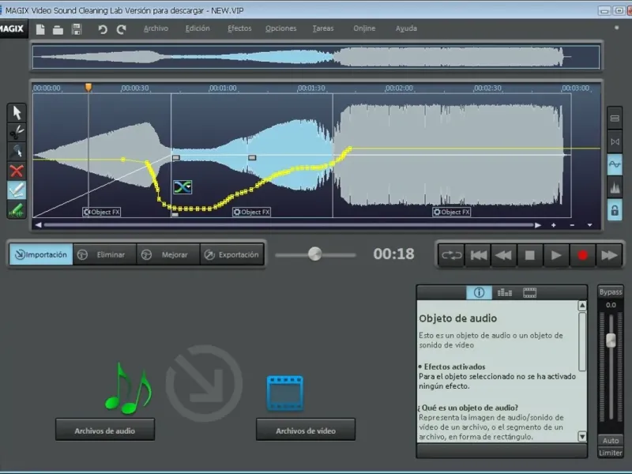Select the mouse pointer tool

pyautogui.click(x=17, y=113)
